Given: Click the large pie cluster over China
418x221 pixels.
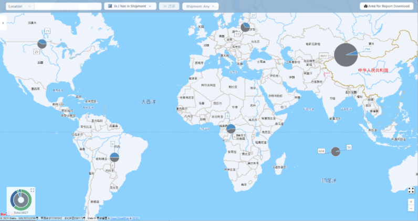Looking at the screenshot, I should (x=346, y=54).
